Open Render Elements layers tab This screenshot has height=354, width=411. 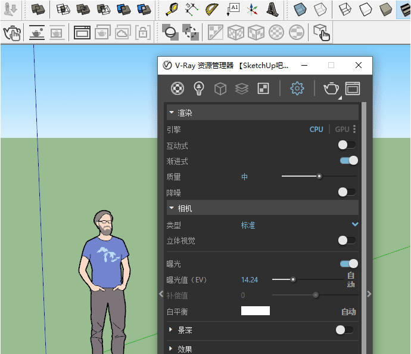(x=242, y=88)
